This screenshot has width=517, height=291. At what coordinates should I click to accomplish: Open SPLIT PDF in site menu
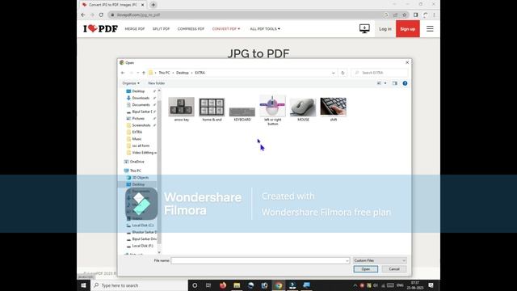(161, 29)
